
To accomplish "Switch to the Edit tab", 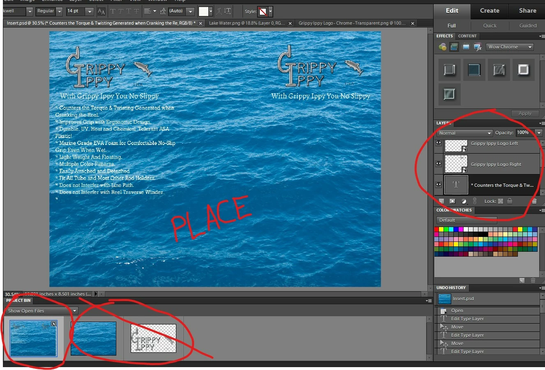I will [452, 11].
